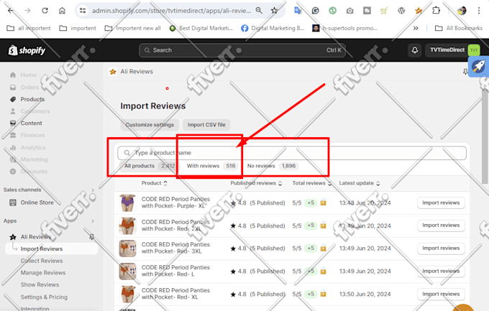Screen dimensions: 489x311
Task: Switch to All products tab
Action: pos(150,166)
